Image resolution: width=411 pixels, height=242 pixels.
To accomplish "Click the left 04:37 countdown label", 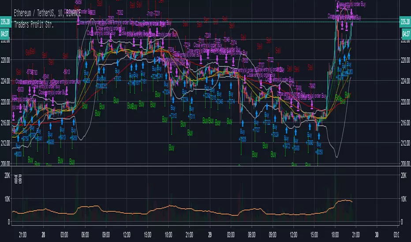I will pyautogui.click(x=5, y=33).
